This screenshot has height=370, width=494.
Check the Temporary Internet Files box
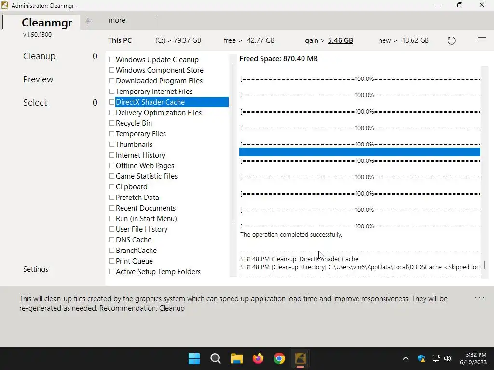pyautogui.click(x=111, y=91)
